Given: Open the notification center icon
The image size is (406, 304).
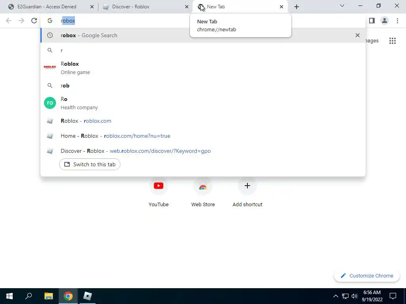Looking at the screenshot, I should [x=393, y=296].
